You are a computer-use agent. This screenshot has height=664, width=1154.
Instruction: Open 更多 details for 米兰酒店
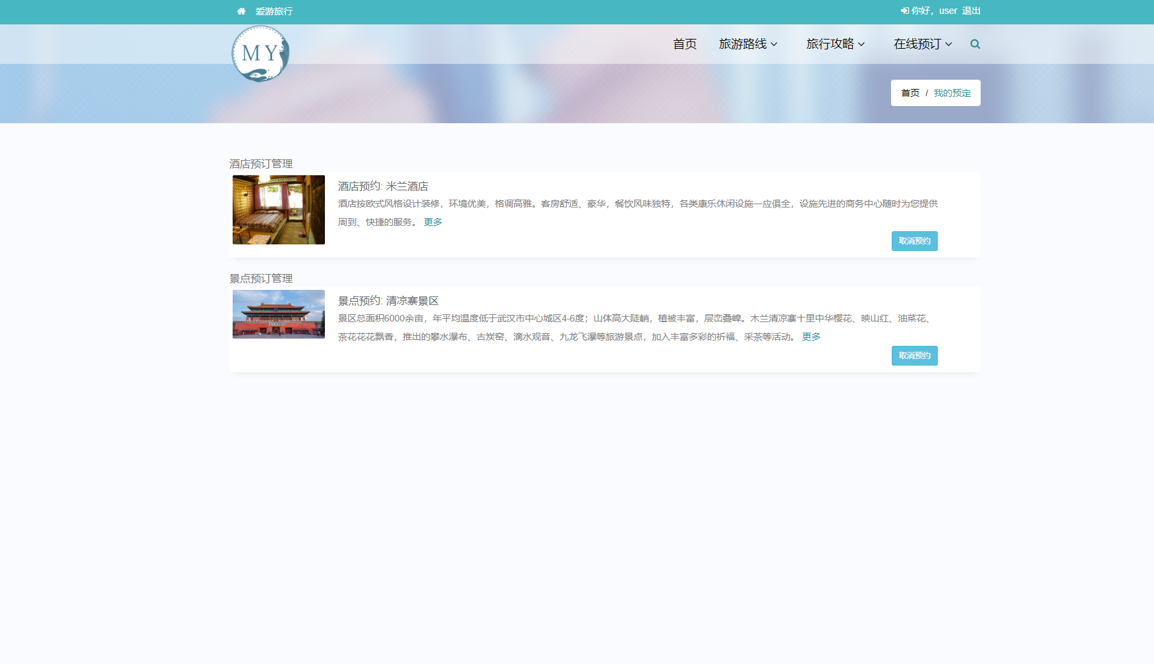coord(433,222)
